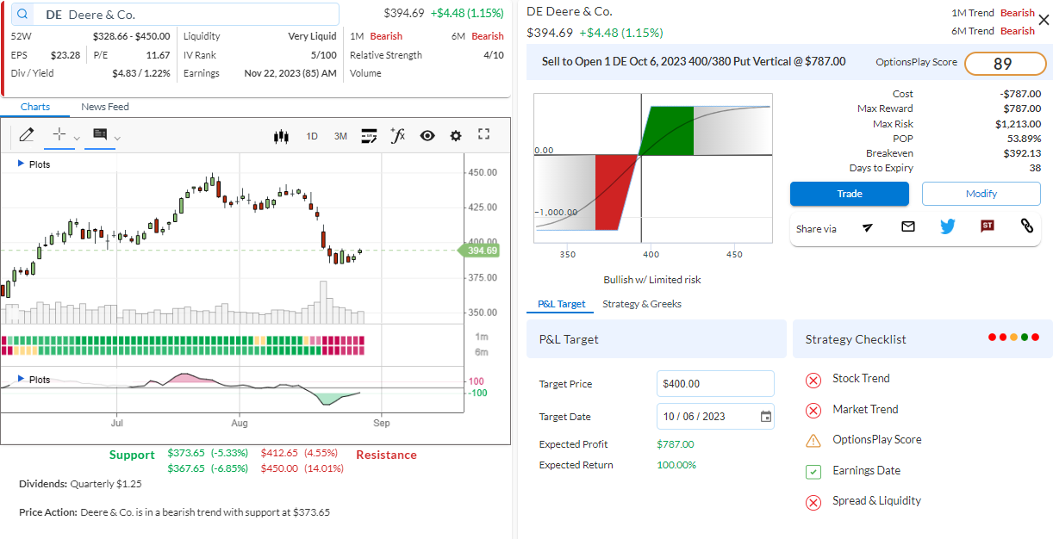
Task: Select the crosshair cursor tool
Action: coord(59,134)
